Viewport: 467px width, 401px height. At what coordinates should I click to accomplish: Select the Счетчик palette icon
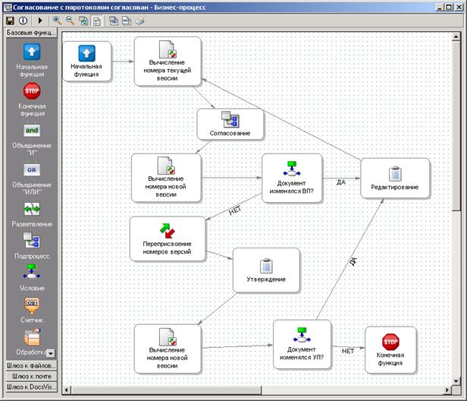coord(32,305)
